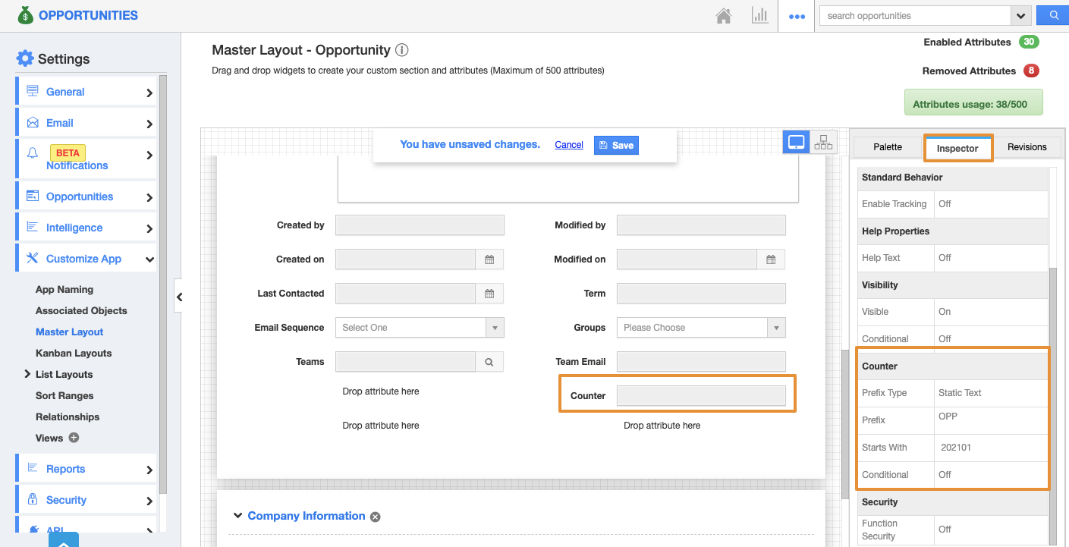This screenshot has height=547, width=1069.
Task: Open the Email Sequence dropdown
Action: coord(419,328)
